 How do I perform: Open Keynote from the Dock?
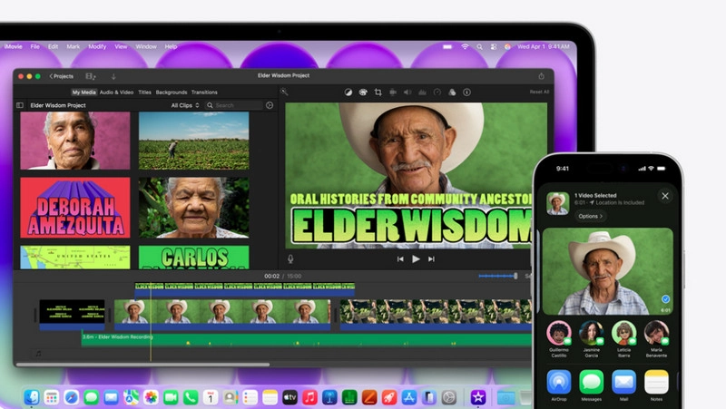[x=329, y=397]
